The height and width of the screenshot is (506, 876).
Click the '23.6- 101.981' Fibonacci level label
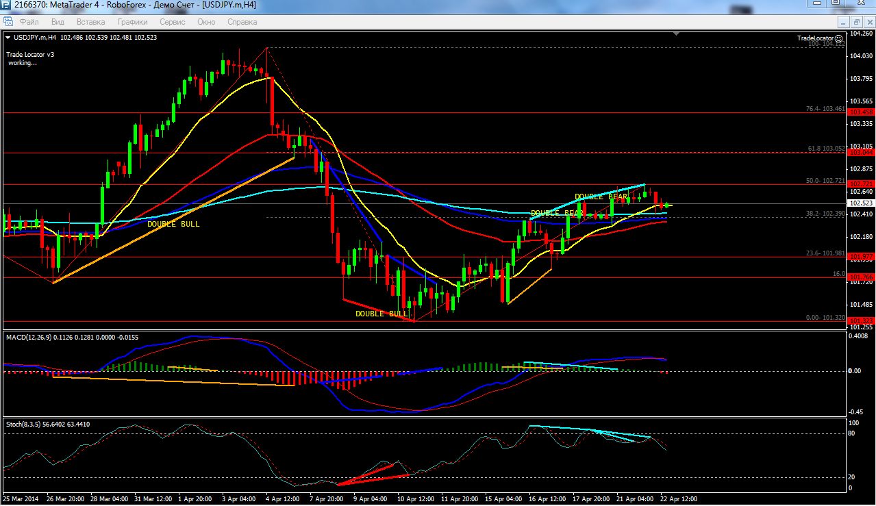pyautogui.click(x=825, y=253)
